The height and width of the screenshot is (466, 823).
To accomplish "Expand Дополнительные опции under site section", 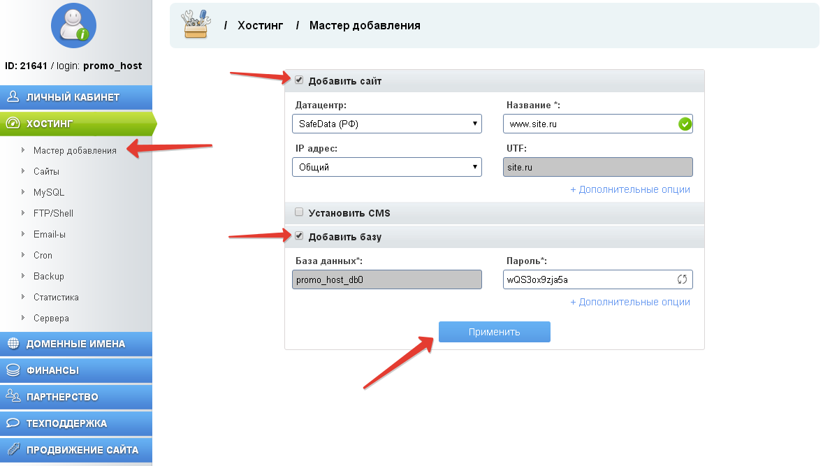I will click(x=629, y=189).
